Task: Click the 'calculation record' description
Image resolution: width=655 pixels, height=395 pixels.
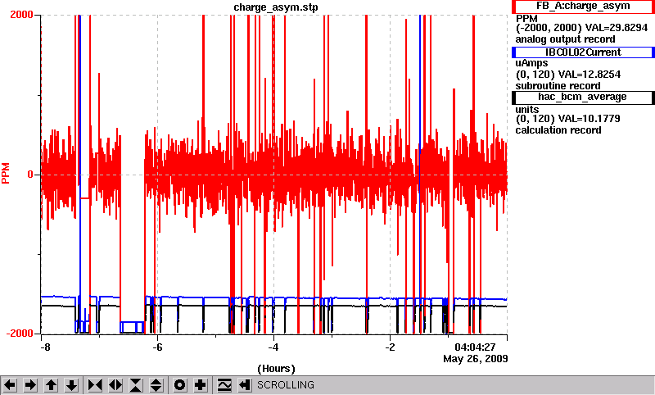Action: (558, 130)
